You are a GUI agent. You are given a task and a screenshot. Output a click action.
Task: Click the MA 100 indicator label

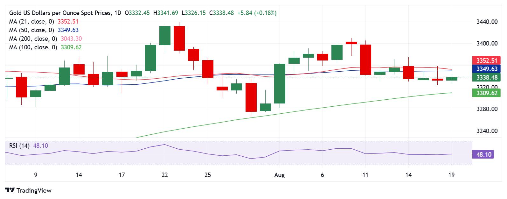tap(45, 47)
